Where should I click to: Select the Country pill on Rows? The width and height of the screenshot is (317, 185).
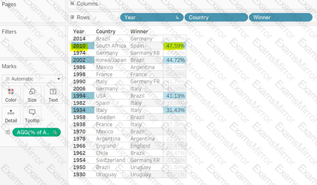pyautogui.click(x=216, y=17)
